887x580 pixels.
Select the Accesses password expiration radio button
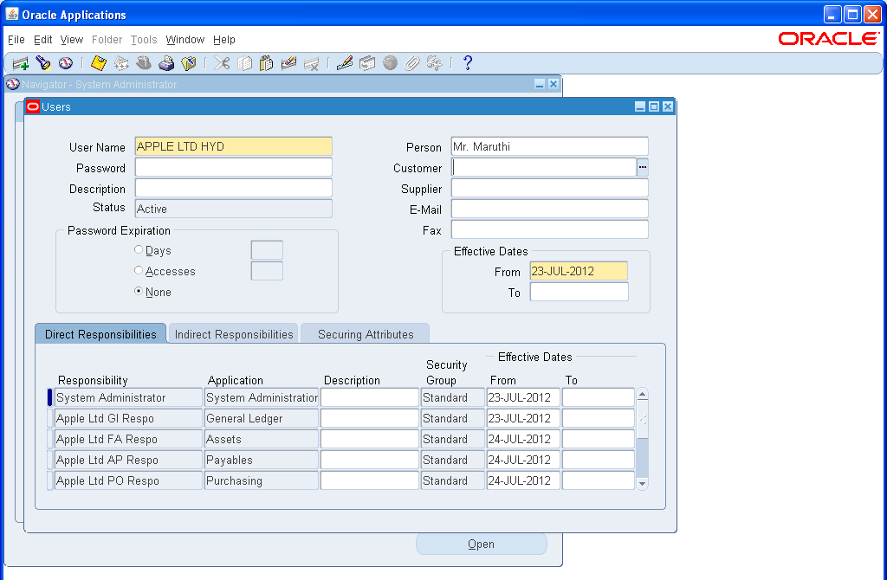[138, 269]
